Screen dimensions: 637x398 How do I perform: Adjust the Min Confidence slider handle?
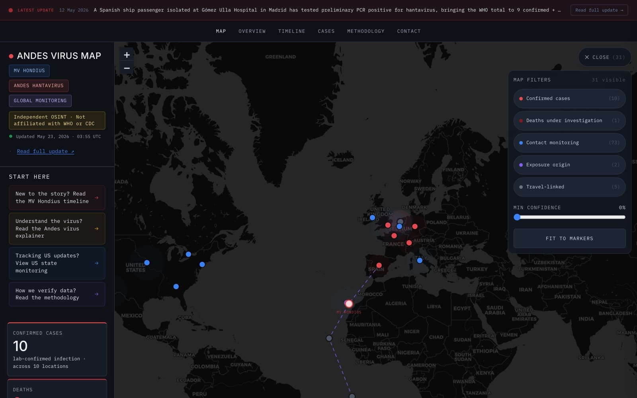tap(517, 217)
